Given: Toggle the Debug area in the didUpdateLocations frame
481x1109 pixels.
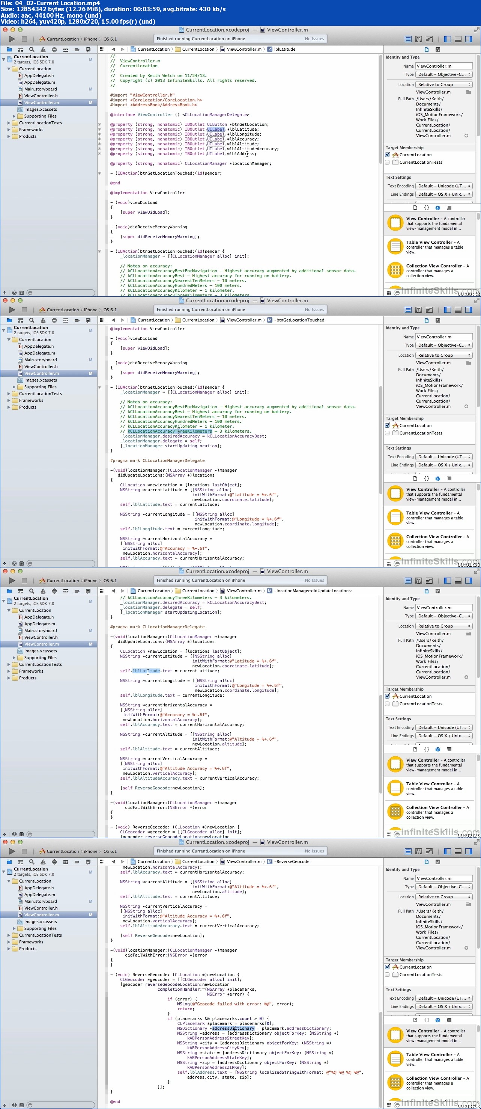Looking at the screenshot, I should pyautogui.click(x=458, y=580).
